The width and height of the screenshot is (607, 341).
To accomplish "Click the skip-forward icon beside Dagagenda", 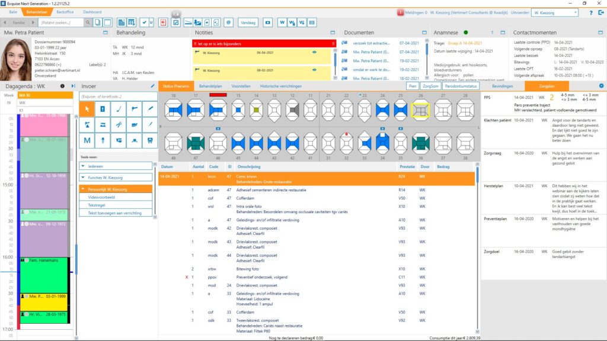I will (x=73, y=86).
